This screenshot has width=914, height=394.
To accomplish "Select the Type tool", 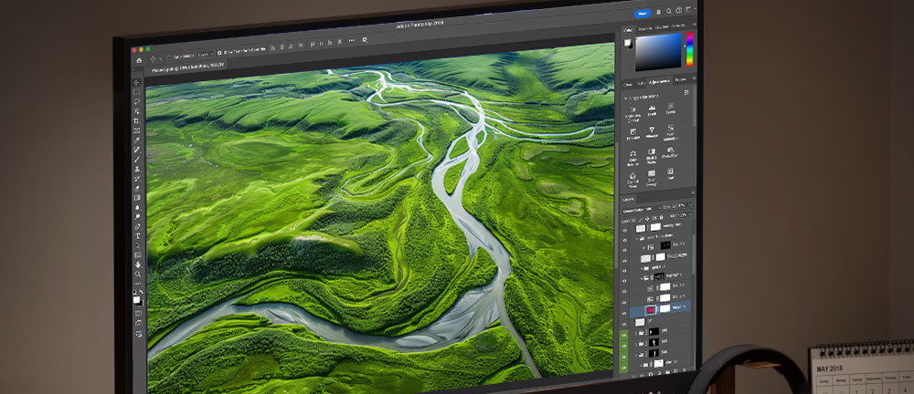I will [137, 235].
